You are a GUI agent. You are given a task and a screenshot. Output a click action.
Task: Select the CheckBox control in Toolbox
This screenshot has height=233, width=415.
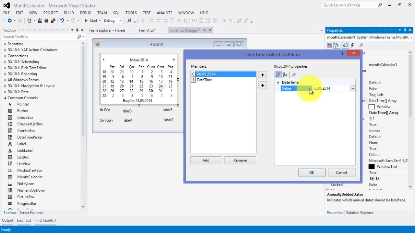tap(25, 117)
